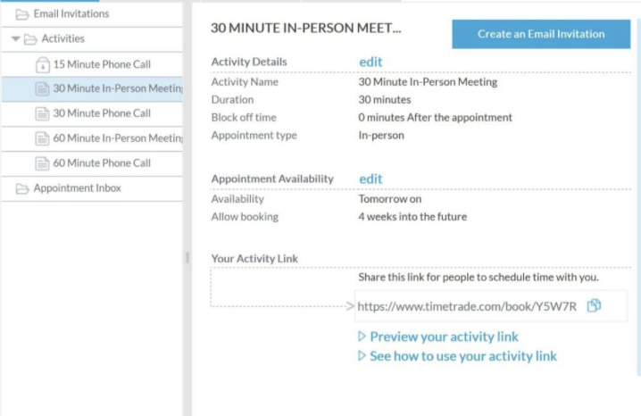Expand the See how to use triangle
This screenshot has width=641, height=416.
tap(362, 355)
